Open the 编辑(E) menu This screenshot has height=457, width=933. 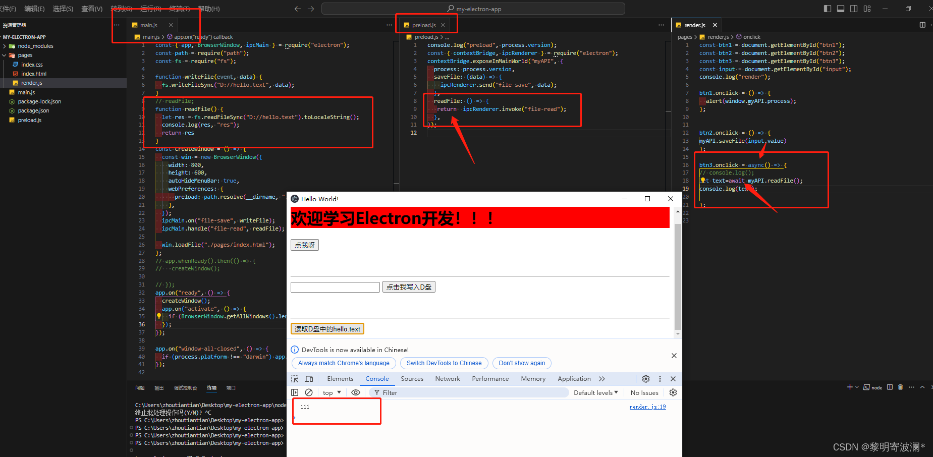pos(34,9)
